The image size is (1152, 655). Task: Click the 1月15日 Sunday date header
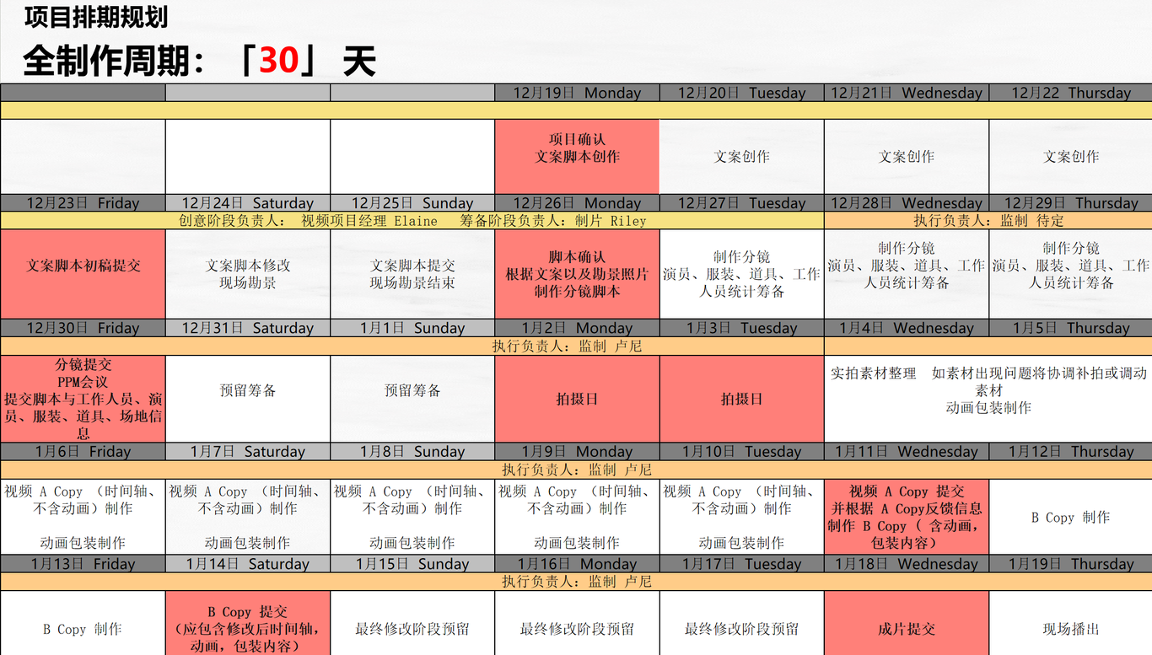pos(412,564)
